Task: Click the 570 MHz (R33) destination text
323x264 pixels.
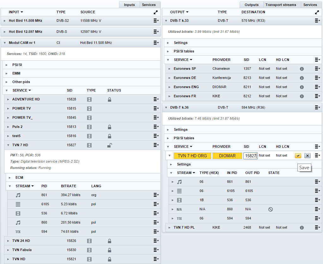Action: (x=253, y=21)
